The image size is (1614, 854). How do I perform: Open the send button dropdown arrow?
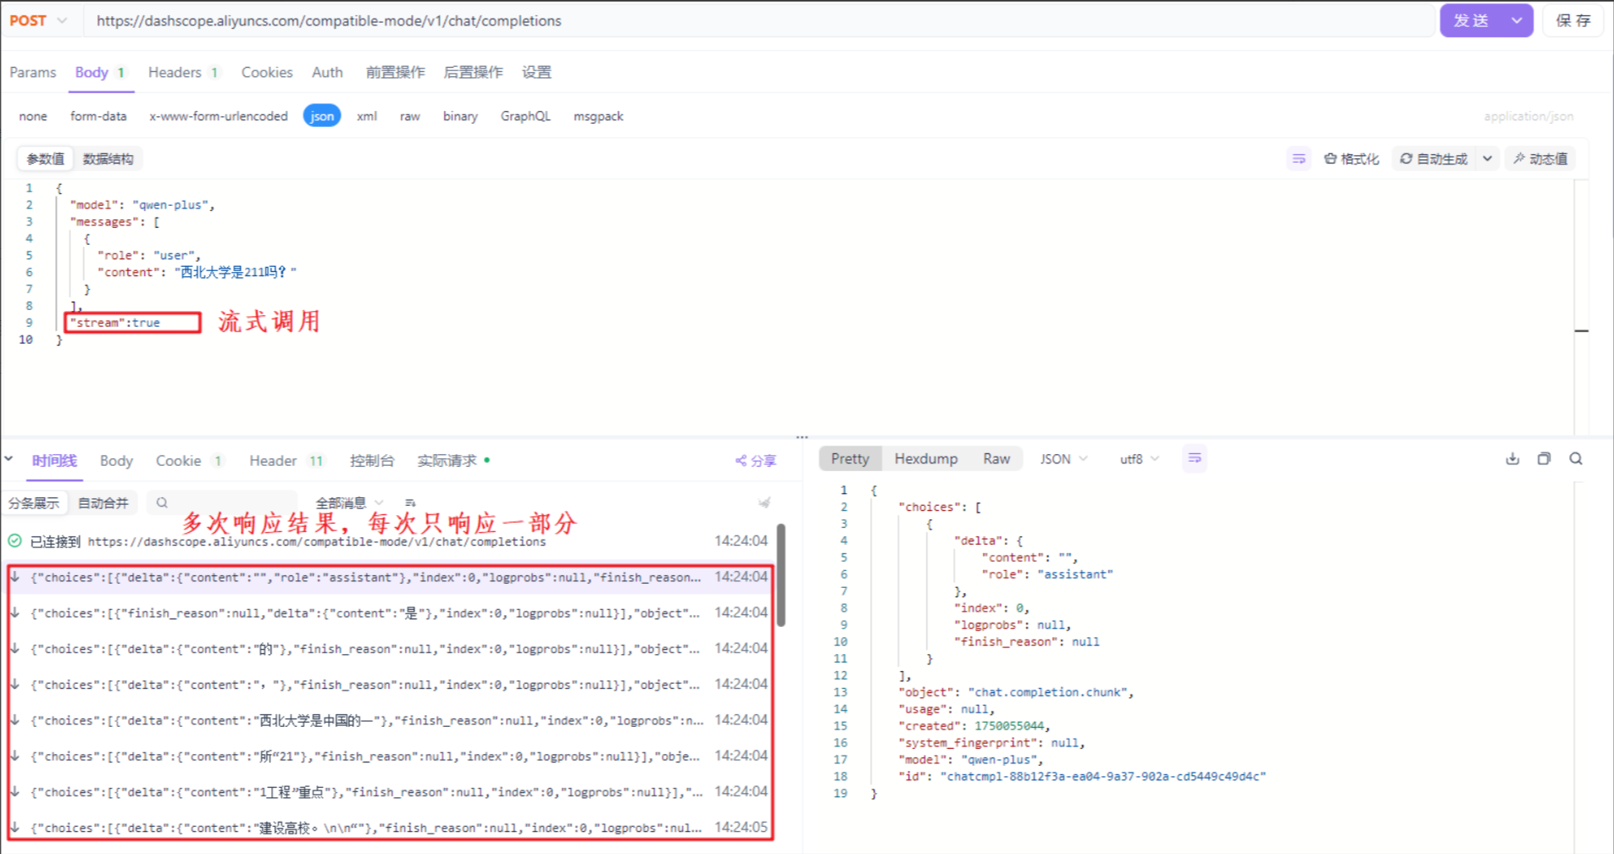pos(1517,20)
